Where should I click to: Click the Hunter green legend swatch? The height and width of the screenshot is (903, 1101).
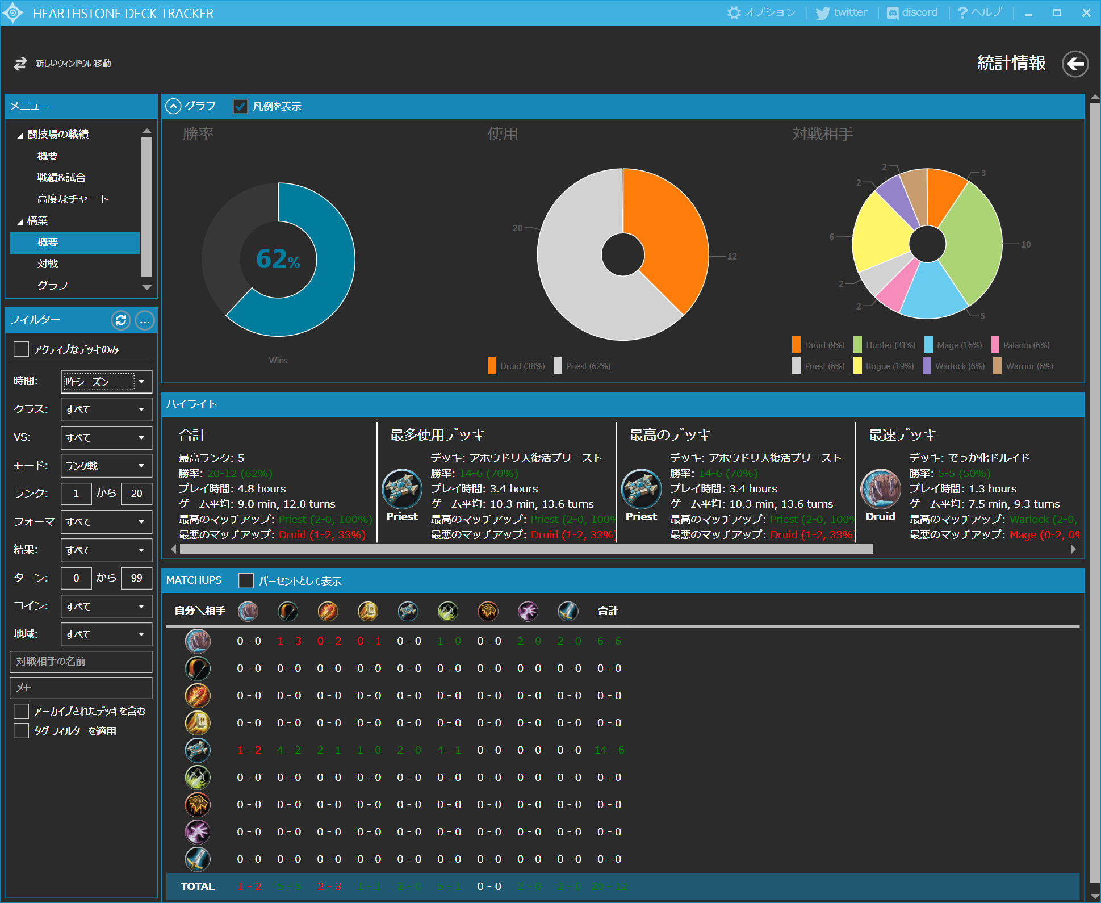pos(857,345)
